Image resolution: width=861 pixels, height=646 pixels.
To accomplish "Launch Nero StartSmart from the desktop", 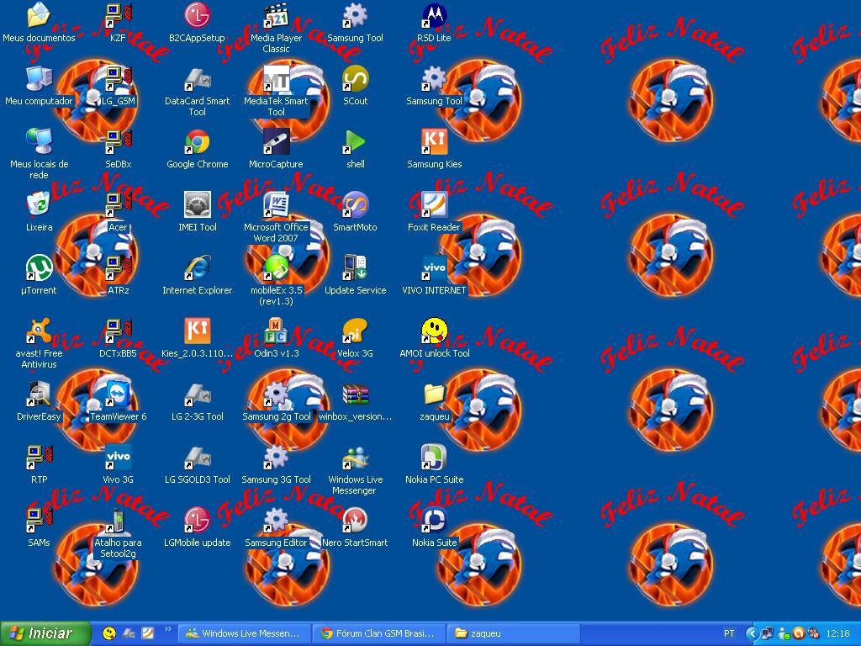I will point(356,522).
